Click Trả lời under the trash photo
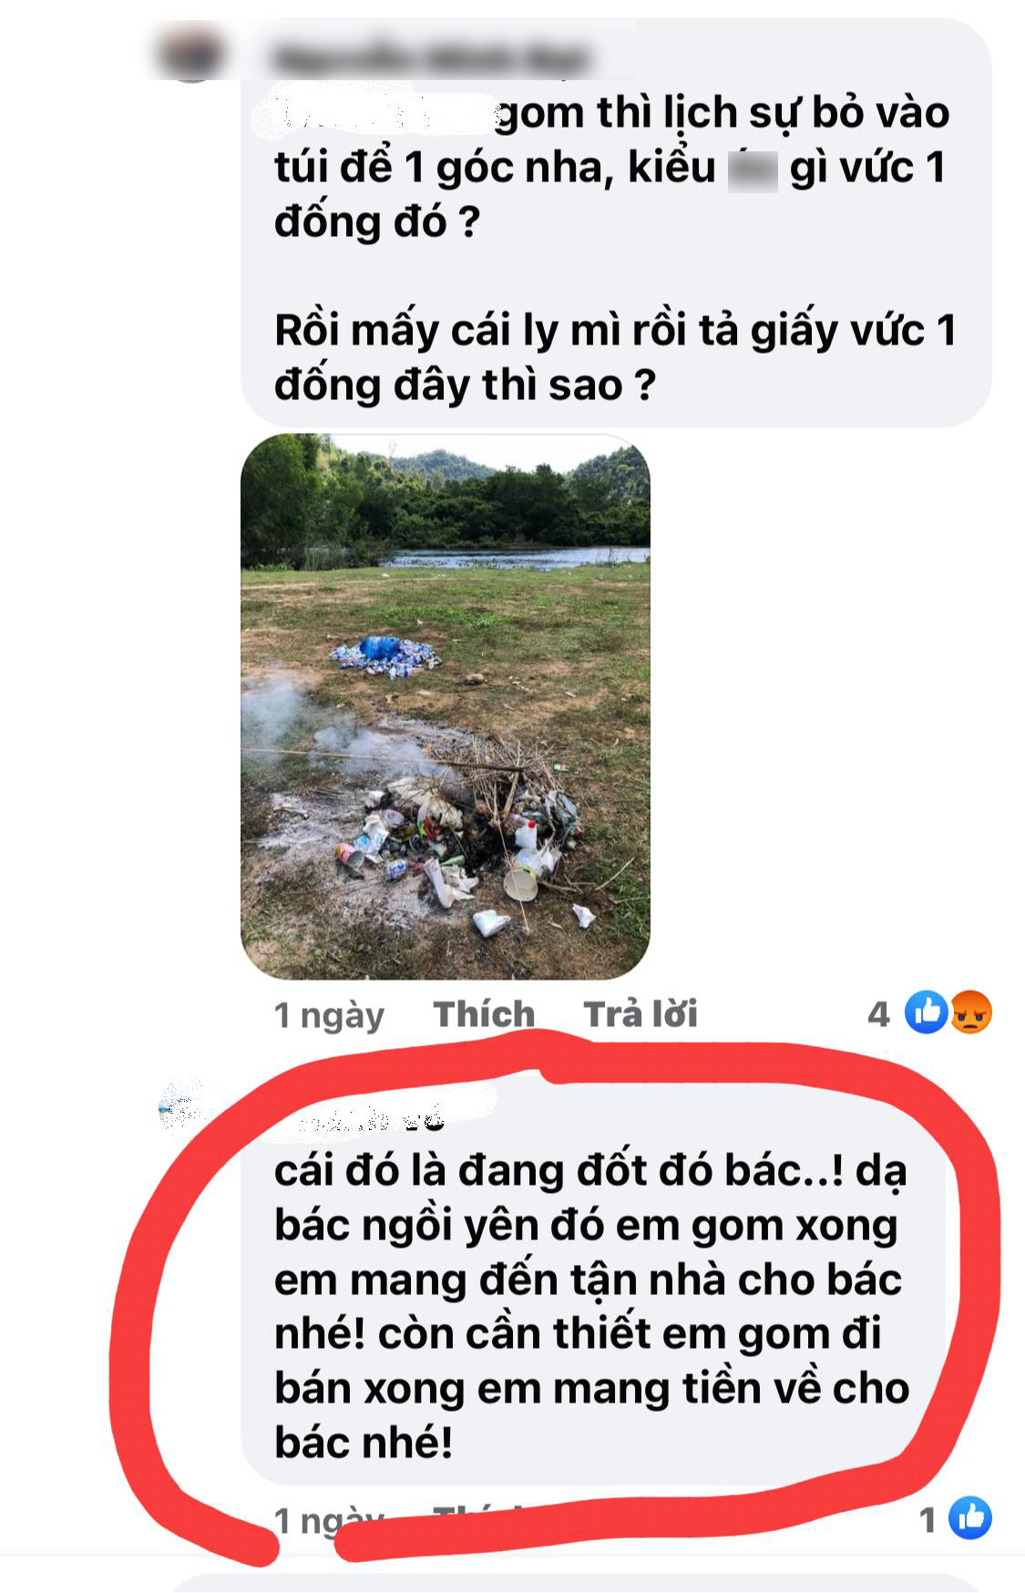Screen dimensions: 1025x1593 pyautogui.click(x=641, y=1013)
